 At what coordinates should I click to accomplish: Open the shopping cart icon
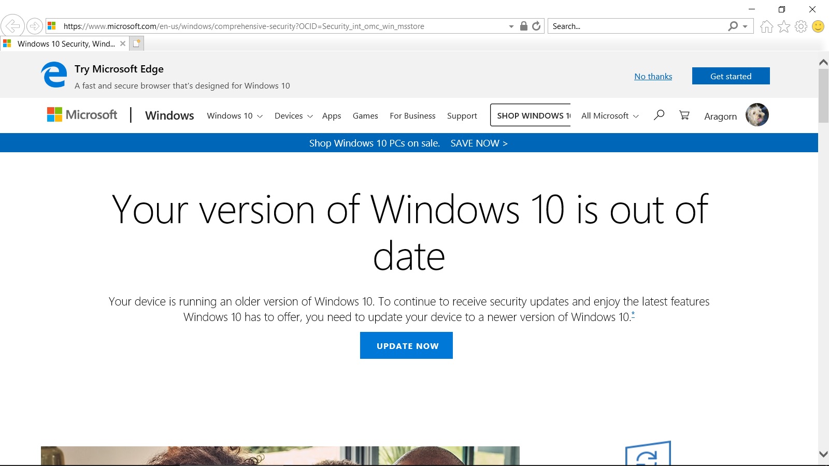pos(684,115)
